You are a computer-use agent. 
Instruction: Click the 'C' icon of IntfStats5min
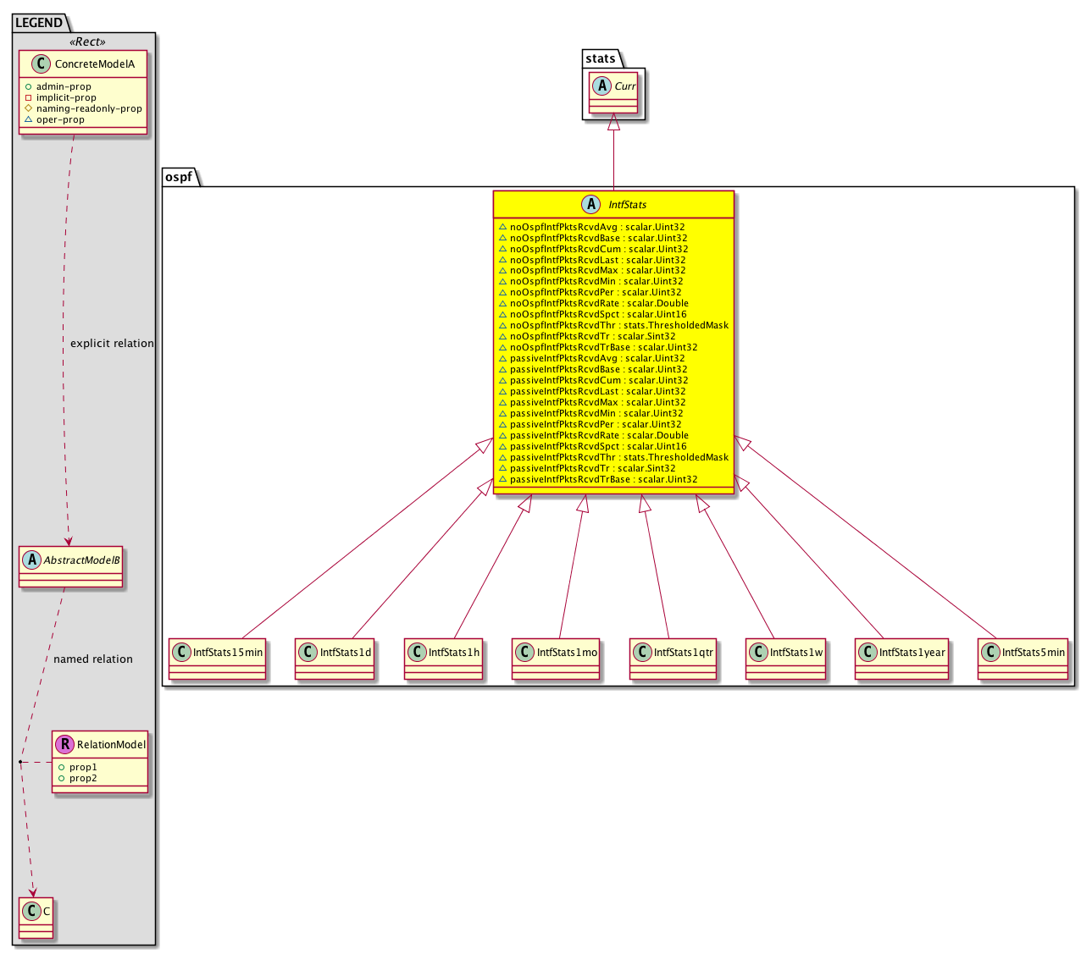tap(990, 652)
